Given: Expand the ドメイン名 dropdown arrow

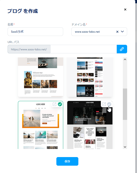Looking at the screenshot, I should [x=122, y=32].
